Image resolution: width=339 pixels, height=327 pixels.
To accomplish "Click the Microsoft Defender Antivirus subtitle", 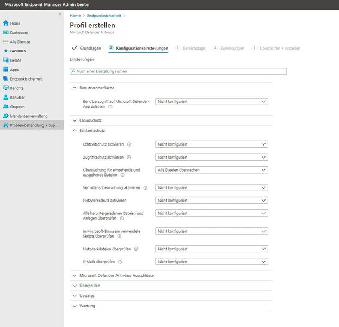I will pyautogui.click(x=91, y=32).
